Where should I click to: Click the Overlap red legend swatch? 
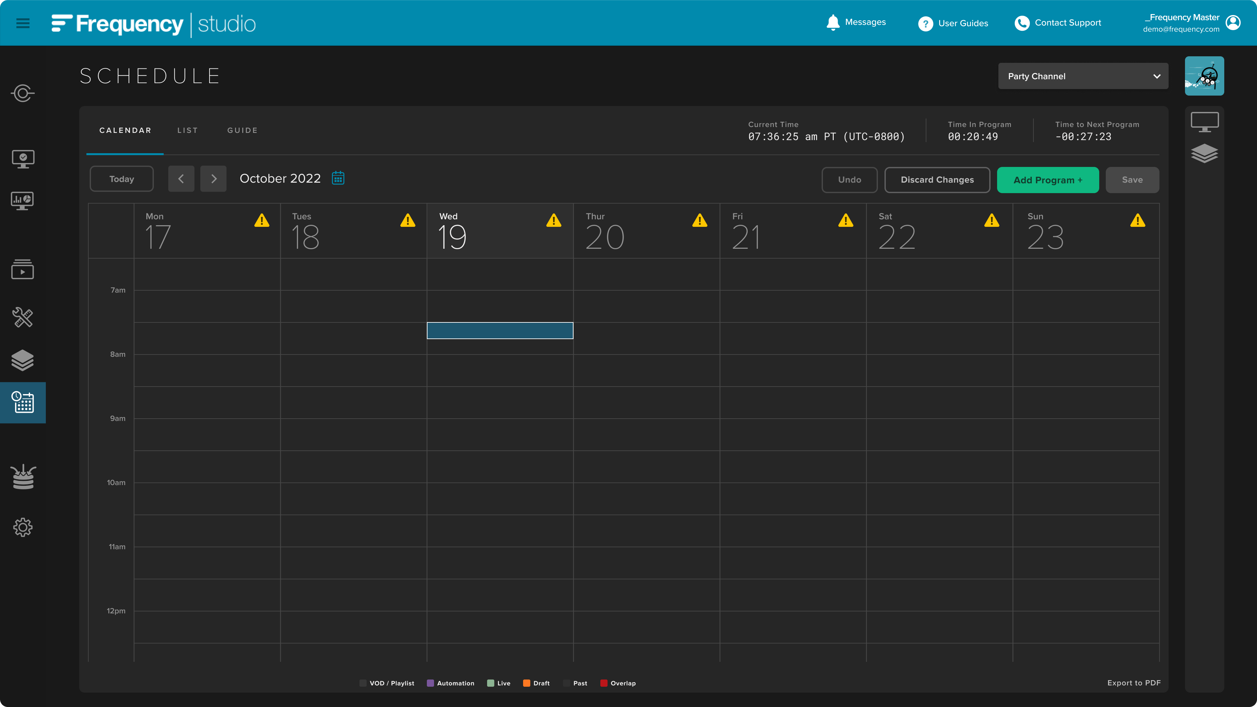[604, 683]
